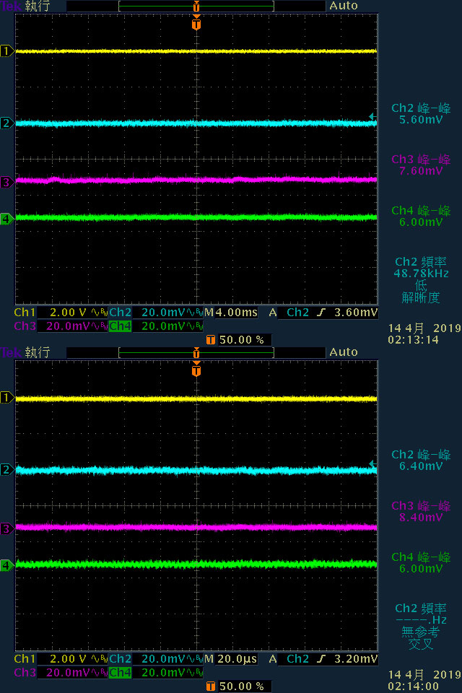Select Ch3 peak-to-peak value 7.60mV
Viewport: 462px width, 693px height.
[420, 171]
